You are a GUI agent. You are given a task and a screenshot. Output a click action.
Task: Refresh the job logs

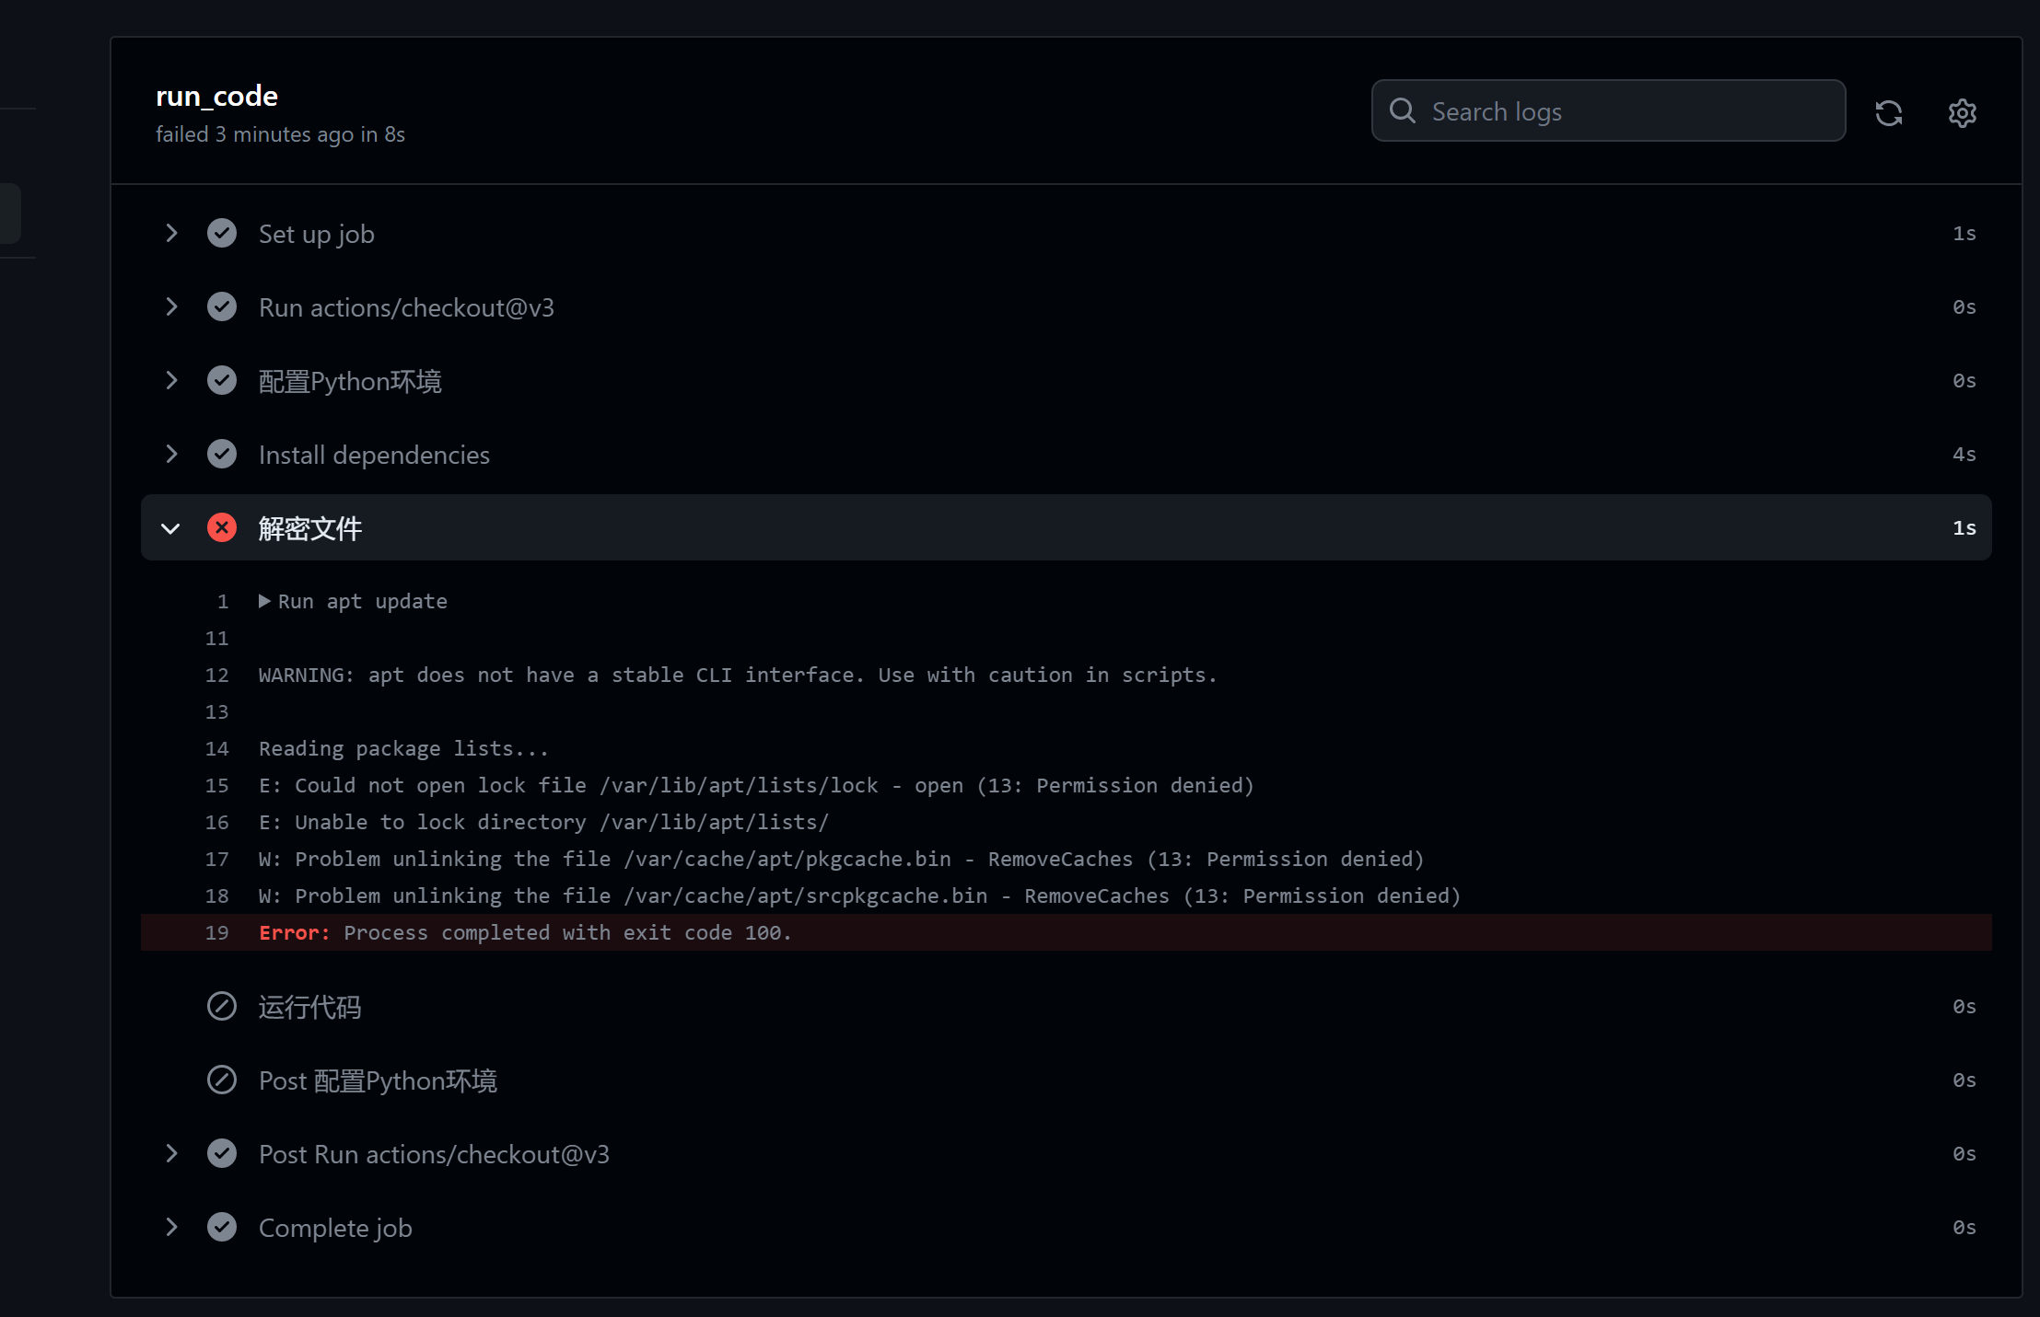[1889, 111]
